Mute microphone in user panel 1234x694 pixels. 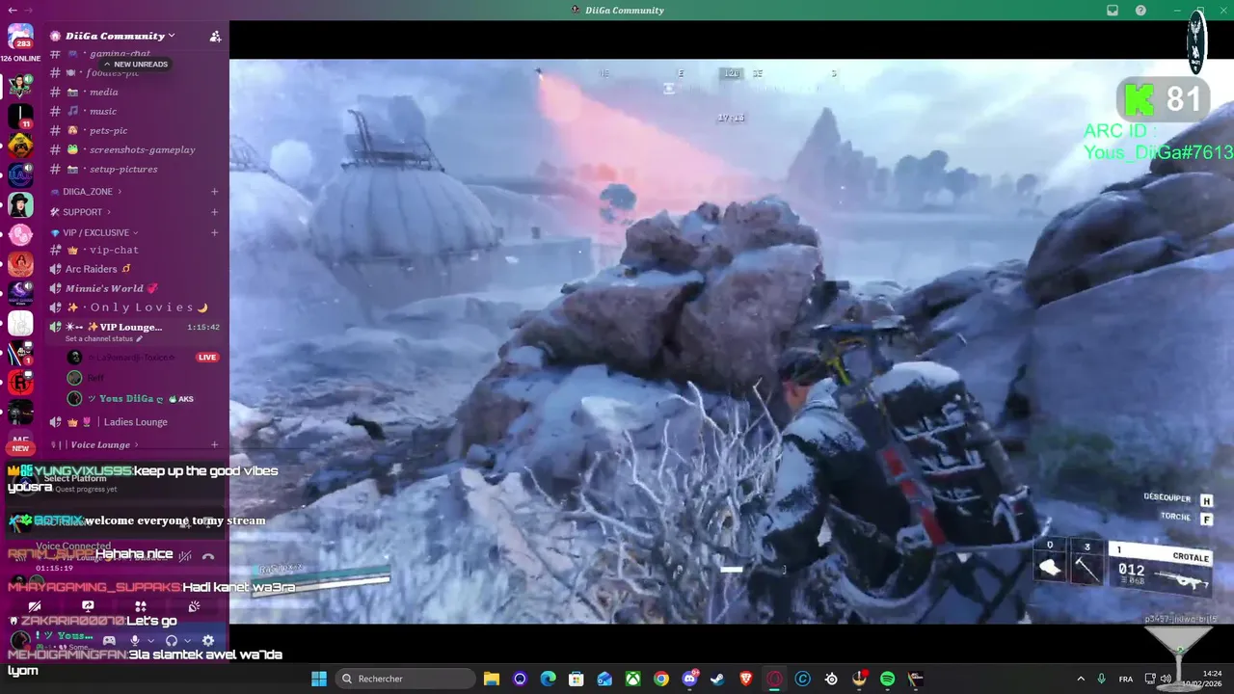135,640
